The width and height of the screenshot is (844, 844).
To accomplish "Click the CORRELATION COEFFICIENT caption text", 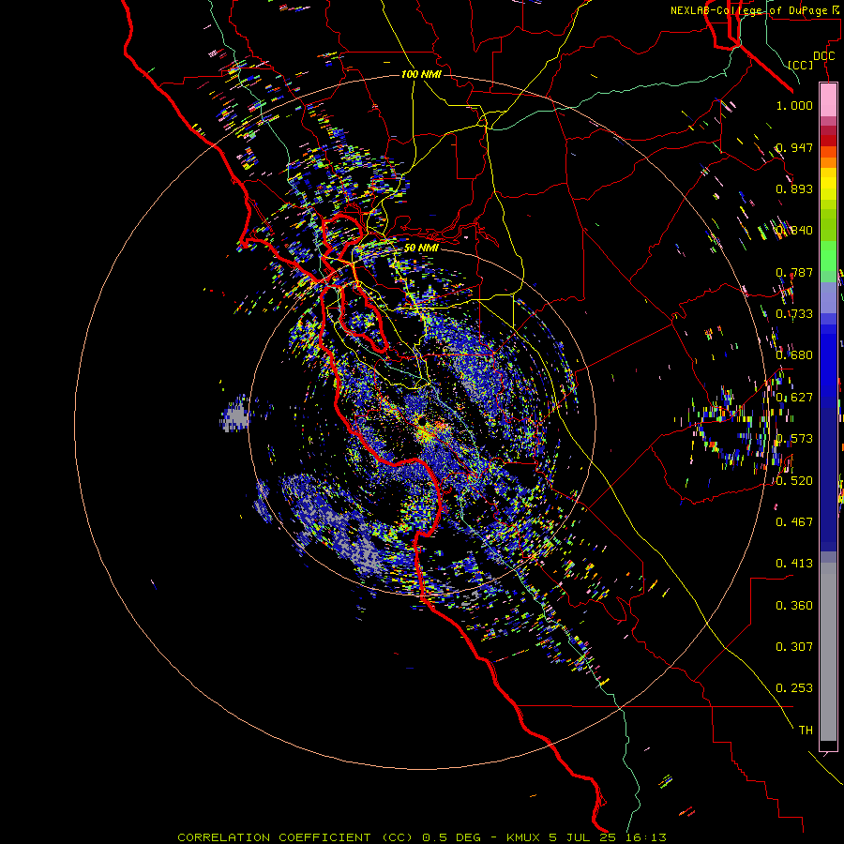I will [x=274, y=837].
